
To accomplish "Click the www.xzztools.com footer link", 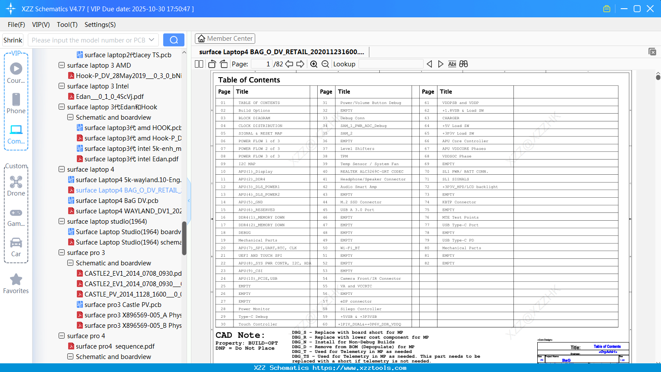I will (359, 368).
